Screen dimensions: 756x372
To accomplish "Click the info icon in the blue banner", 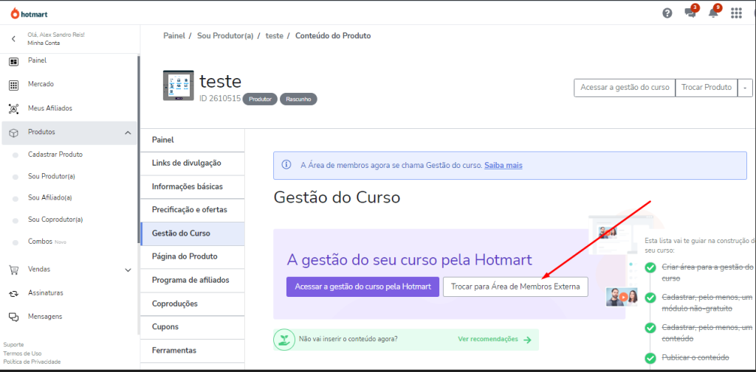I will pos(286,165).
